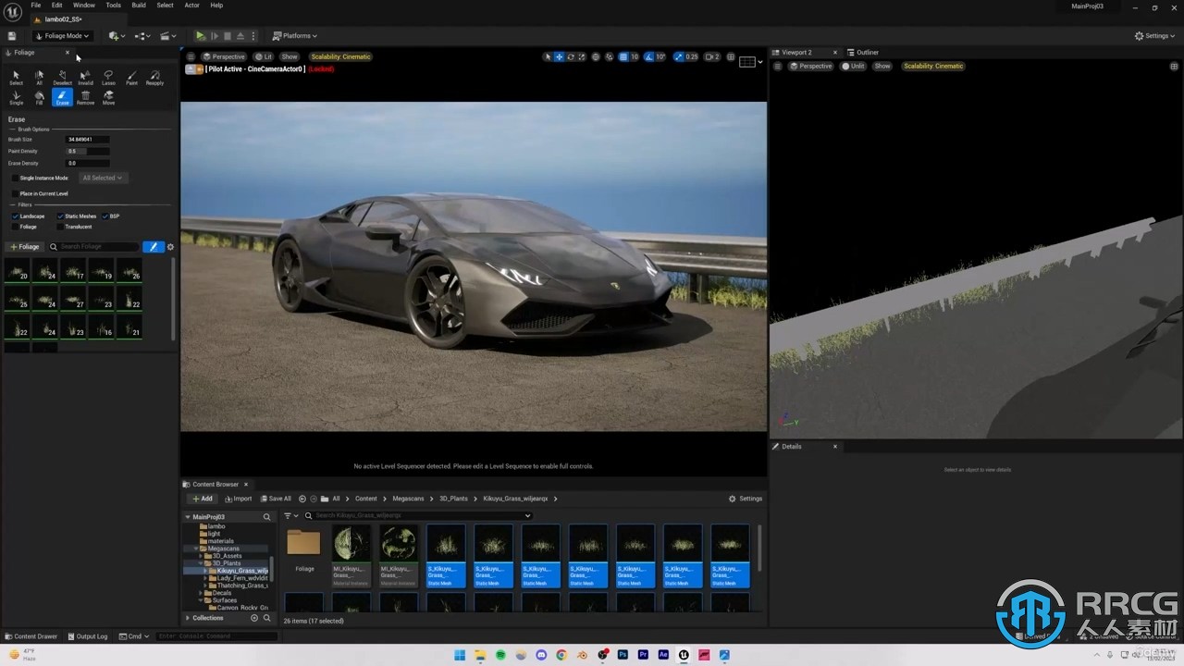Select the Erase foliage tool
Screen dimensions: 1184x666
click(x=62, y=97)
